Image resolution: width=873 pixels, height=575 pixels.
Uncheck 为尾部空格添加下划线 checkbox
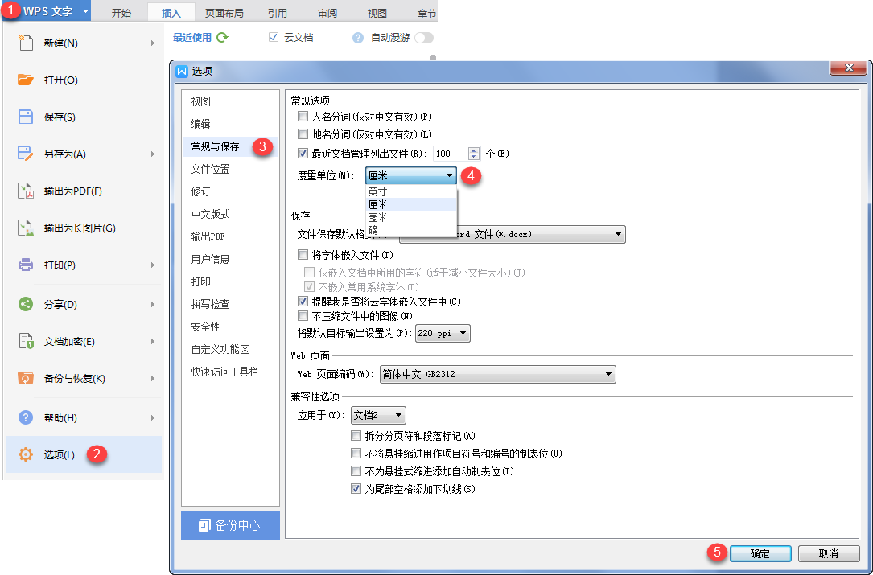click(x=356, y=489)
